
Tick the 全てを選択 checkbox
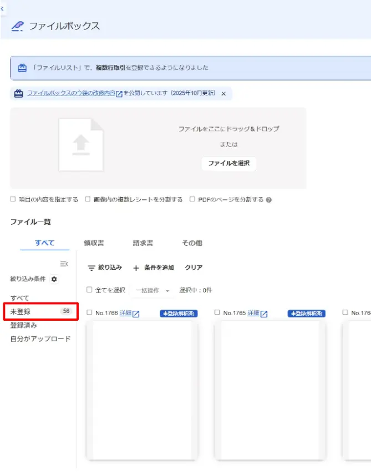pyautogui.click(x=89, y=290)
